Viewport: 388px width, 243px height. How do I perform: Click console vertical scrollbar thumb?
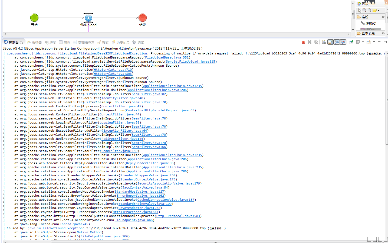point(386,100)
